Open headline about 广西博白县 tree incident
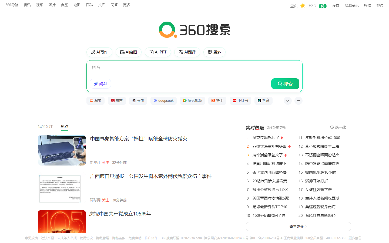Screen dimensions: 389x243 [151, 176]
